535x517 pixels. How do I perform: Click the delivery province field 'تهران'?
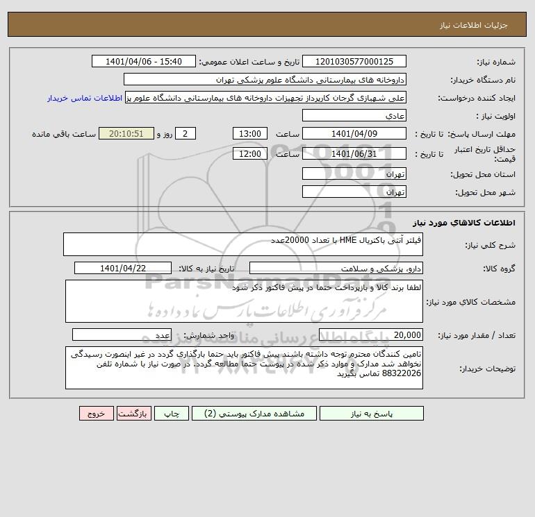click(354, 173)
